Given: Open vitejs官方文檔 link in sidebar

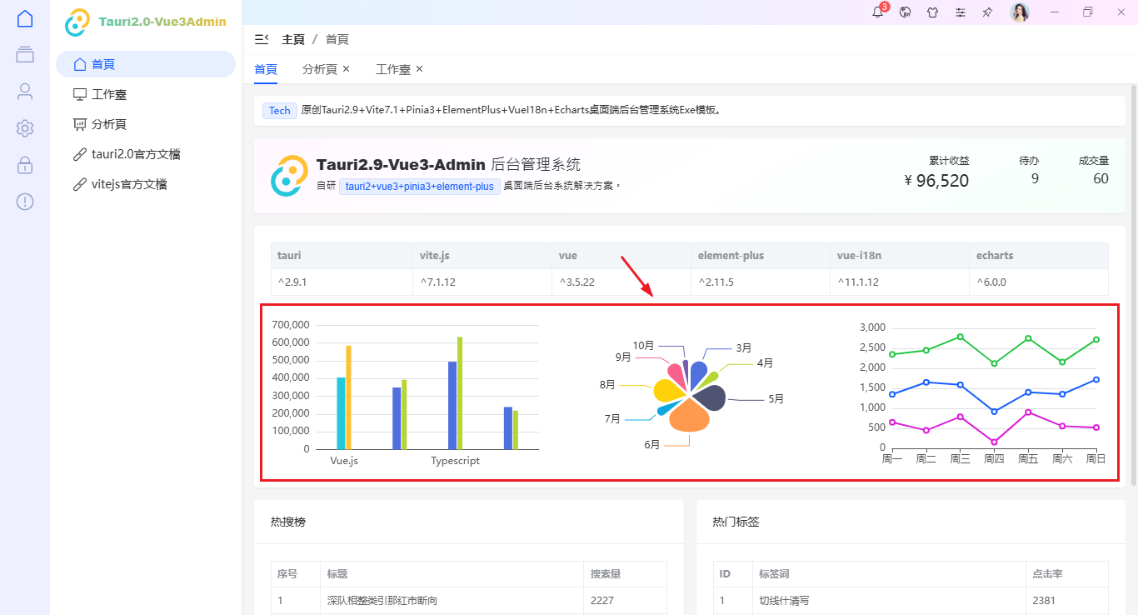Looking at the screenshot, I should [x=146, y=184].
